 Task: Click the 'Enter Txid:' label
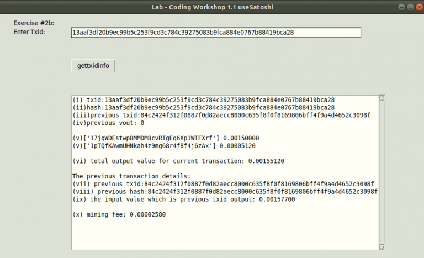(x=29, y=32)
